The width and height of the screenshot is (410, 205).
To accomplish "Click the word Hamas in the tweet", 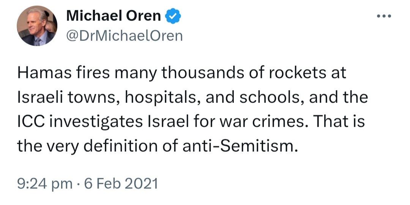I will [44, 72].
